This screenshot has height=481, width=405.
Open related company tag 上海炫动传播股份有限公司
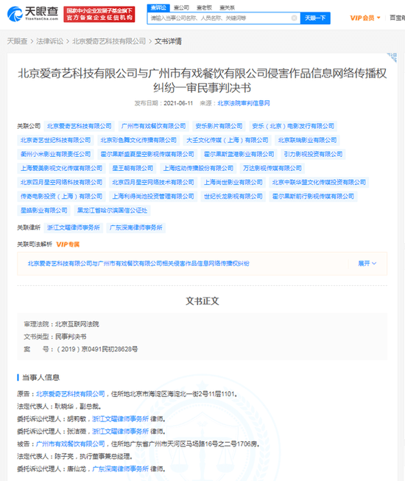(198, 169)
